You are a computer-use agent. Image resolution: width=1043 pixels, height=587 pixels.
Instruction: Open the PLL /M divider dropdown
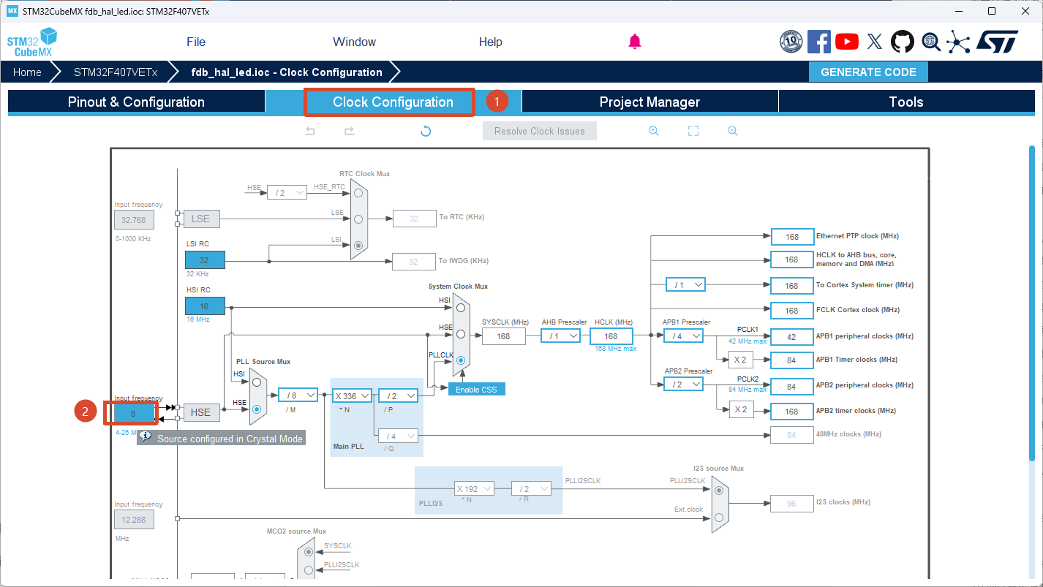[x=298, y=395]
